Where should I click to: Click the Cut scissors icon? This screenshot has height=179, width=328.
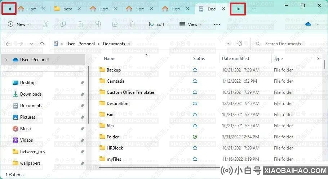tap(46, 24)
